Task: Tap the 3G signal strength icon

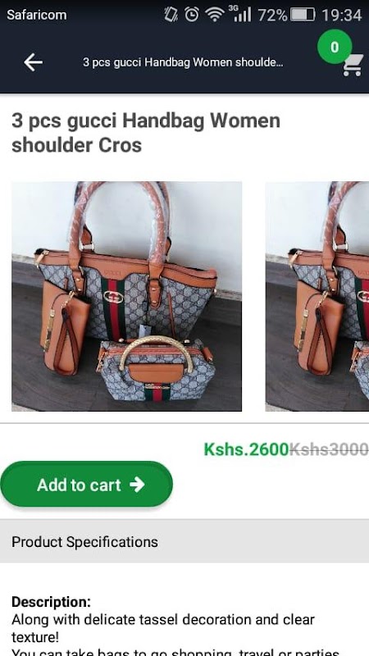Action: [x=239, y=14]
